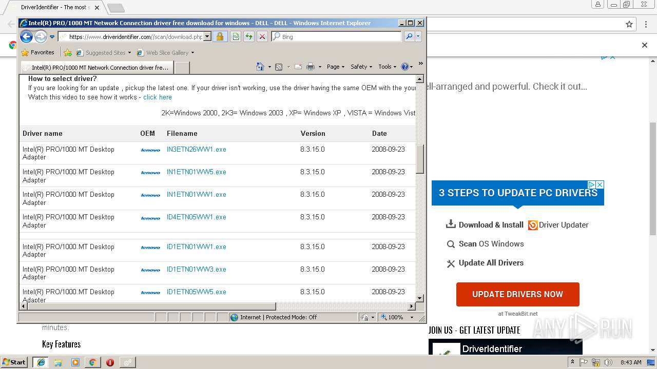Click Lenovo logo in IN3ETN26WW1.exe row
The height and width of the screenshot is (369, 657).
point(150,150)
